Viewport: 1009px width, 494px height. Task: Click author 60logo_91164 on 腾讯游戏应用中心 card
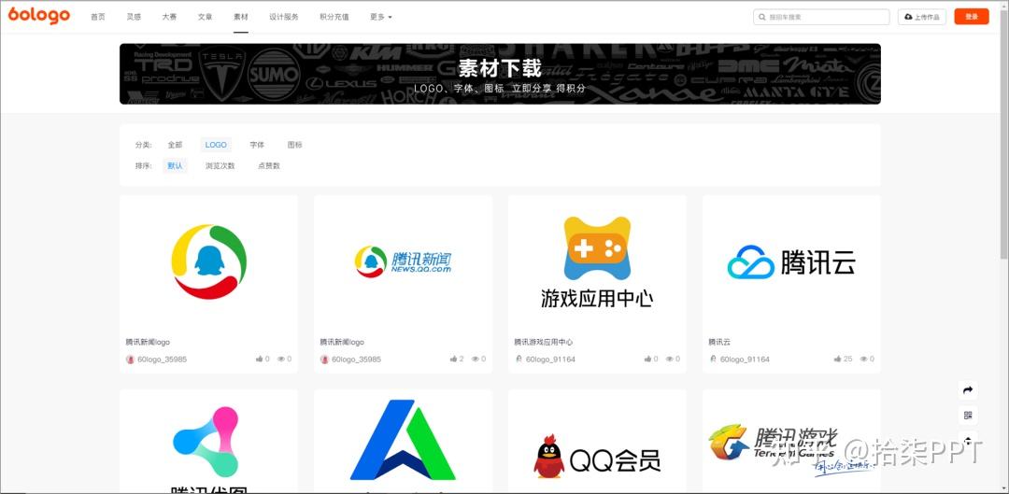550,359
